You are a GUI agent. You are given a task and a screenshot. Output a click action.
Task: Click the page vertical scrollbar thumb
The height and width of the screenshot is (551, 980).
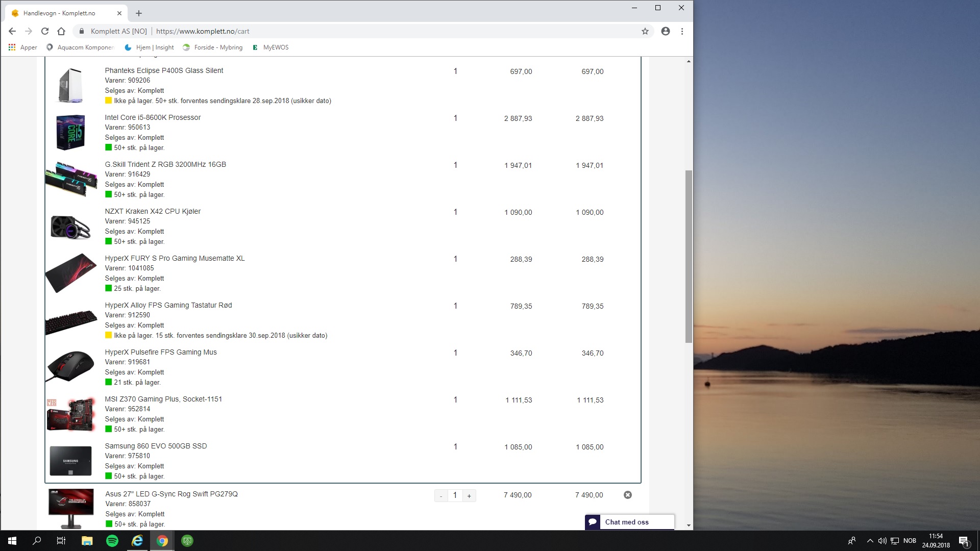click(689, 257)
